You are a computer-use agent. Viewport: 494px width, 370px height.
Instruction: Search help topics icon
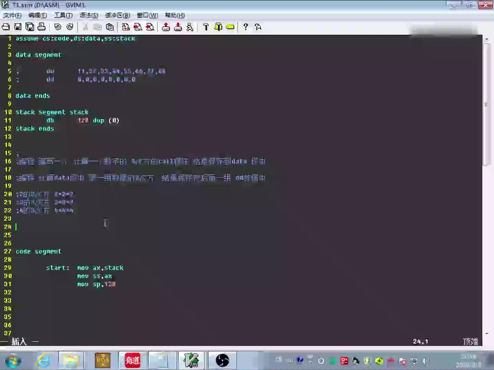pos(258,27)
